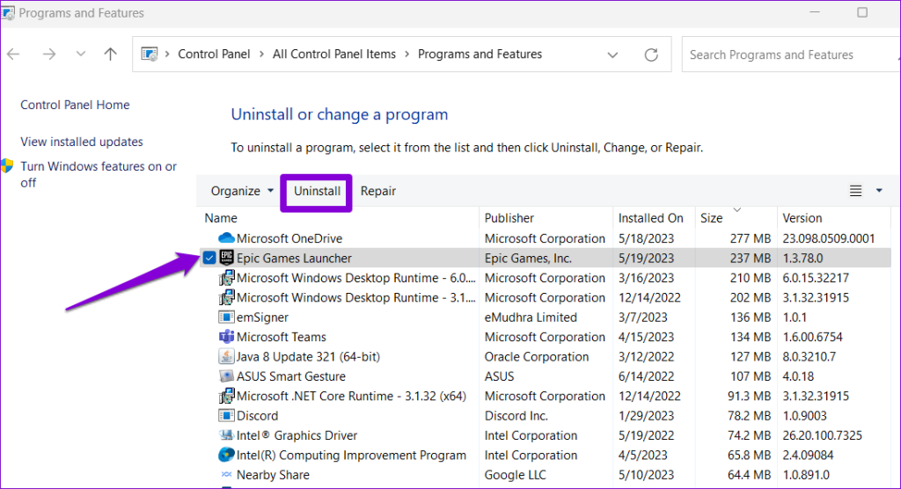Select Microsoft Windows Desktop Runtime 3.1 entry
This screenshot has height=489, width=901.
[x=356, y=297]
